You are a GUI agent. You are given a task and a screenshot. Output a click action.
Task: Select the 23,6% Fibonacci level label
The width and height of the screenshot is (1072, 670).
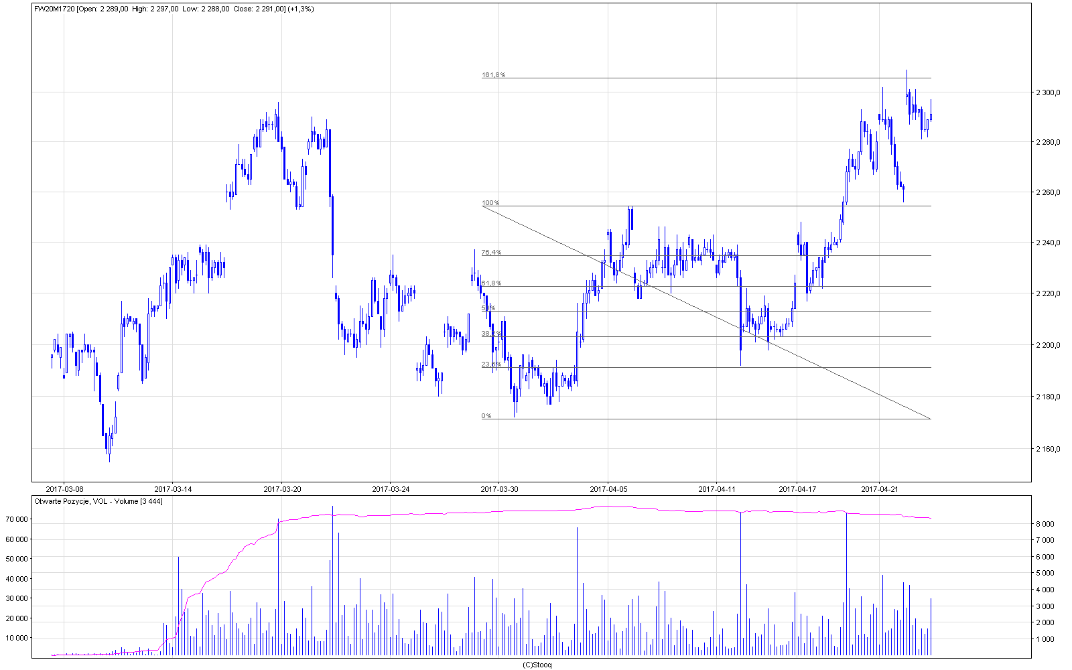[491, 364]
